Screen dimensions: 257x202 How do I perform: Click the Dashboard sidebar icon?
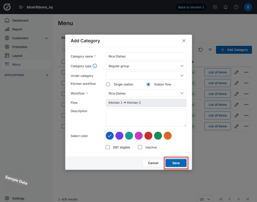7,20
